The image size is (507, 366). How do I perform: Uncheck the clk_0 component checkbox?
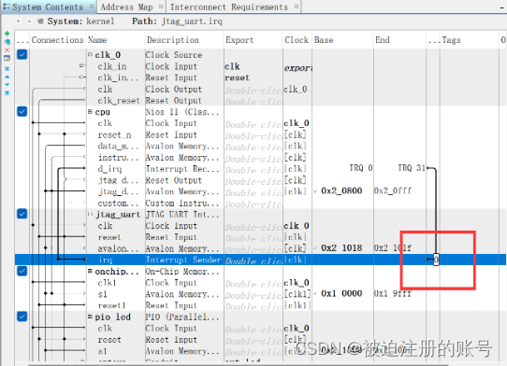22,54
